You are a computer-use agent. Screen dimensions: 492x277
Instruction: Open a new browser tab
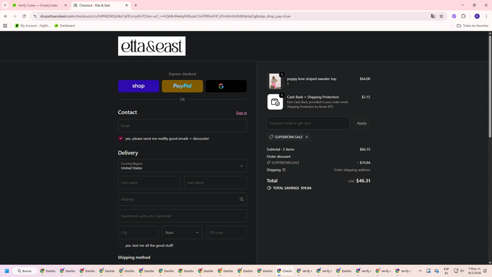point(136,5)
